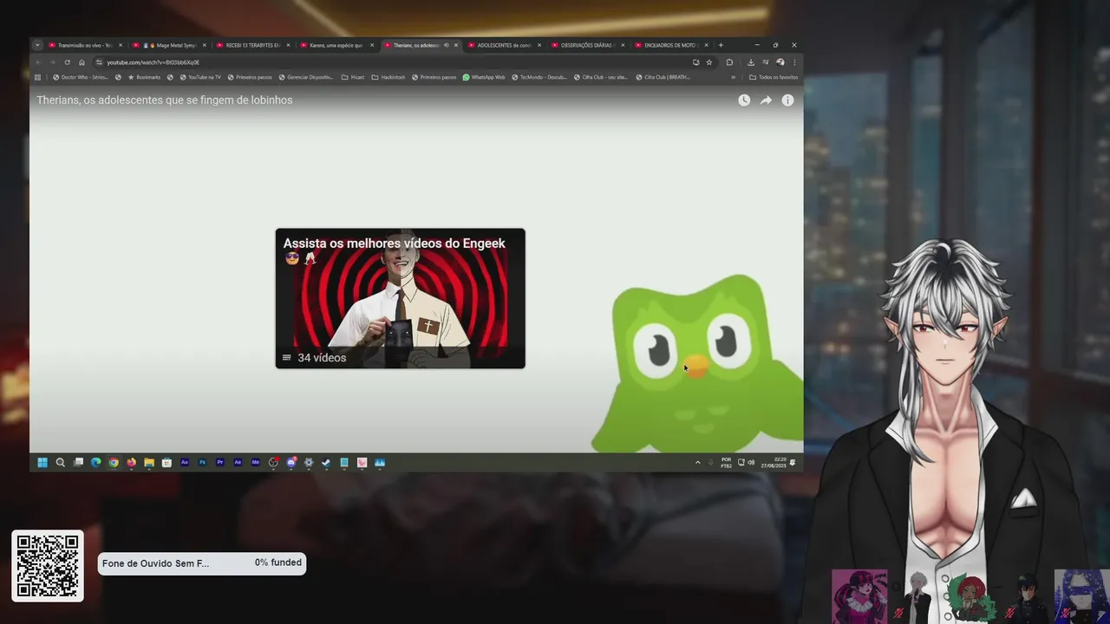Open the Hackintosh bookmarks folder
Viewport: 1110px width, 624px height.
(x=388, y=77)
